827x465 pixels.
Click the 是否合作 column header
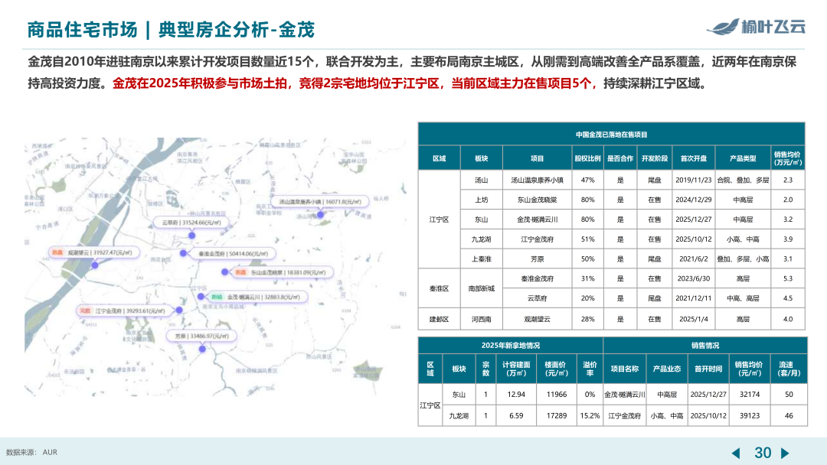[x=619, y=158]
